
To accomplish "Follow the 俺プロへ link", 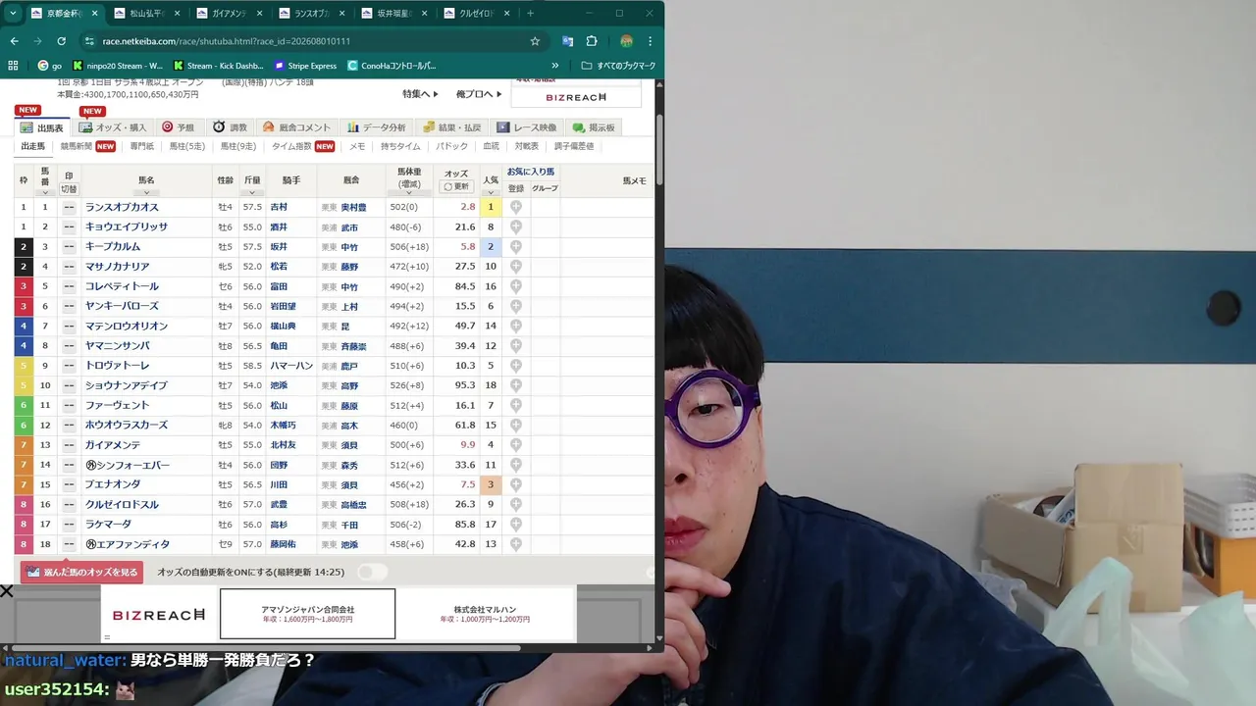I will pos(478,94).
